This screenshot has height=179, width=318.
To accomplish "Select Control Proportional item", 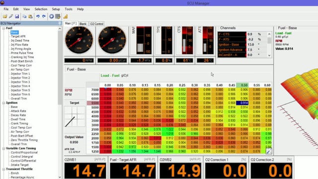I will [x=24, y=153].
